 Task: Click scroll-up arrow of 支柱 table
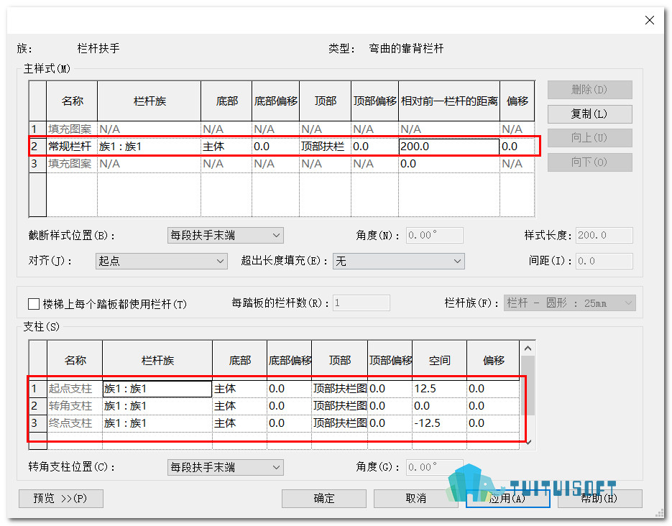[x=528, y=349]
